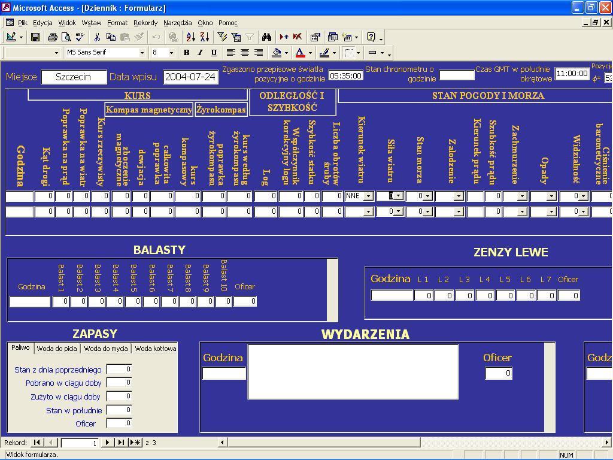Click the Miejsce field with Szczecin
Screen dimensions: 613x460
(74, 77)
